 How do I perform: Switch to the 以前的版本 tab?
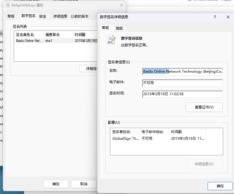[x=80, y=16]
